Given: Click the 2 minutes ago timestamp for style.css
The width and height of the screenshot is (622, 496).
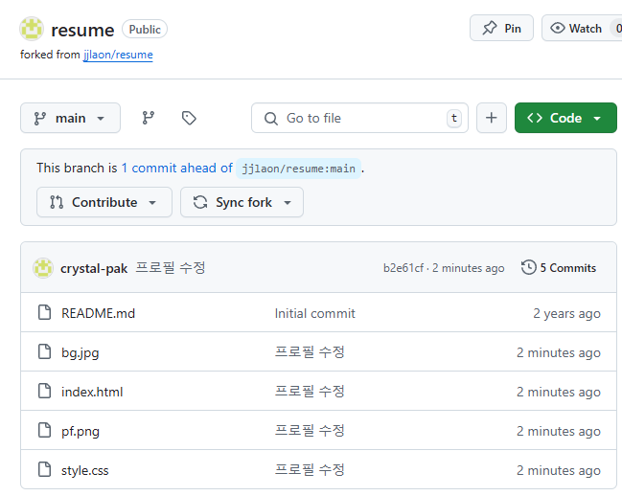Looking at the screenshot, I should [559, 471].
